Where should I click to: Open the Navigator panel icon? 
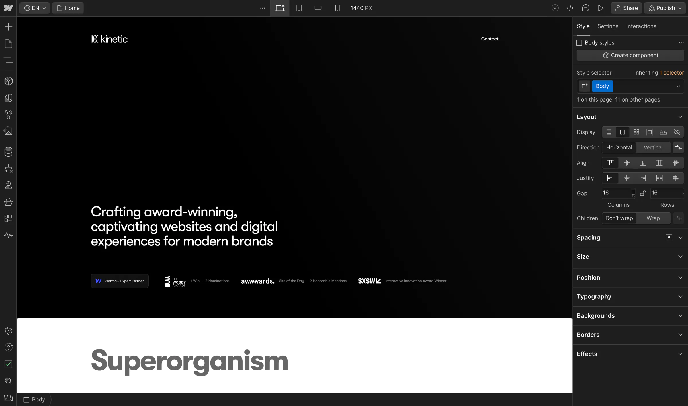[x=8, y=60]
